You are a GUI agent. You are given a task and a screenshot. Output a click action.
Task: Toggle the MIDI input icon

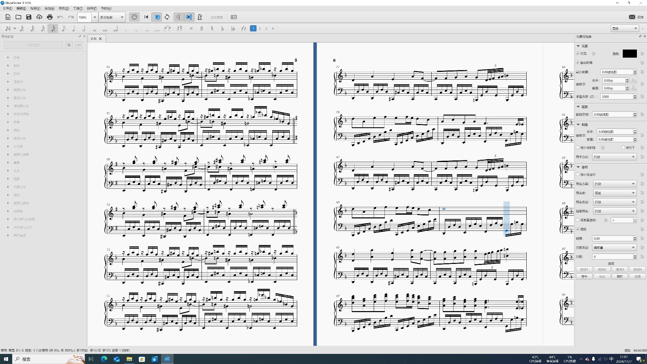click(134, 17)
